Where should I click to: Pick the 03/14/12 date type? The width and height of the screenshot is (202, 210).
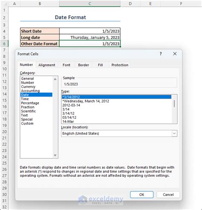tap(116, 117)
